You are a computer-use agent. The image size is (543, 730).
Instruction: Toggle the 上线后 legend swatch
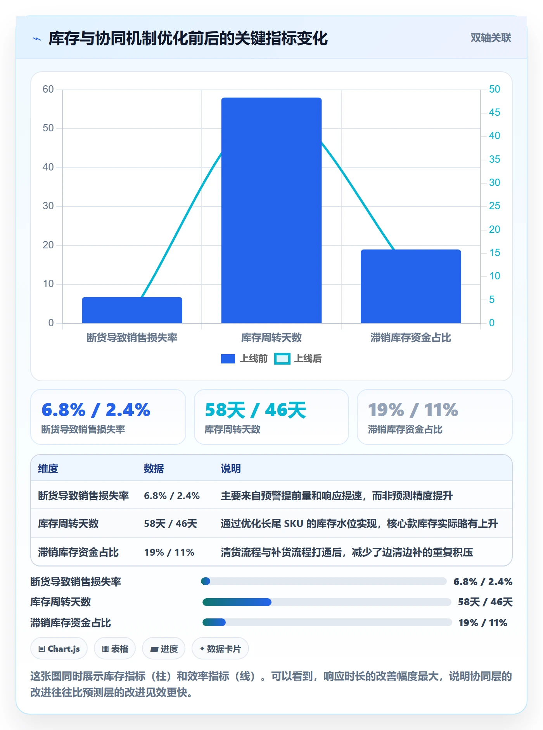282,359
